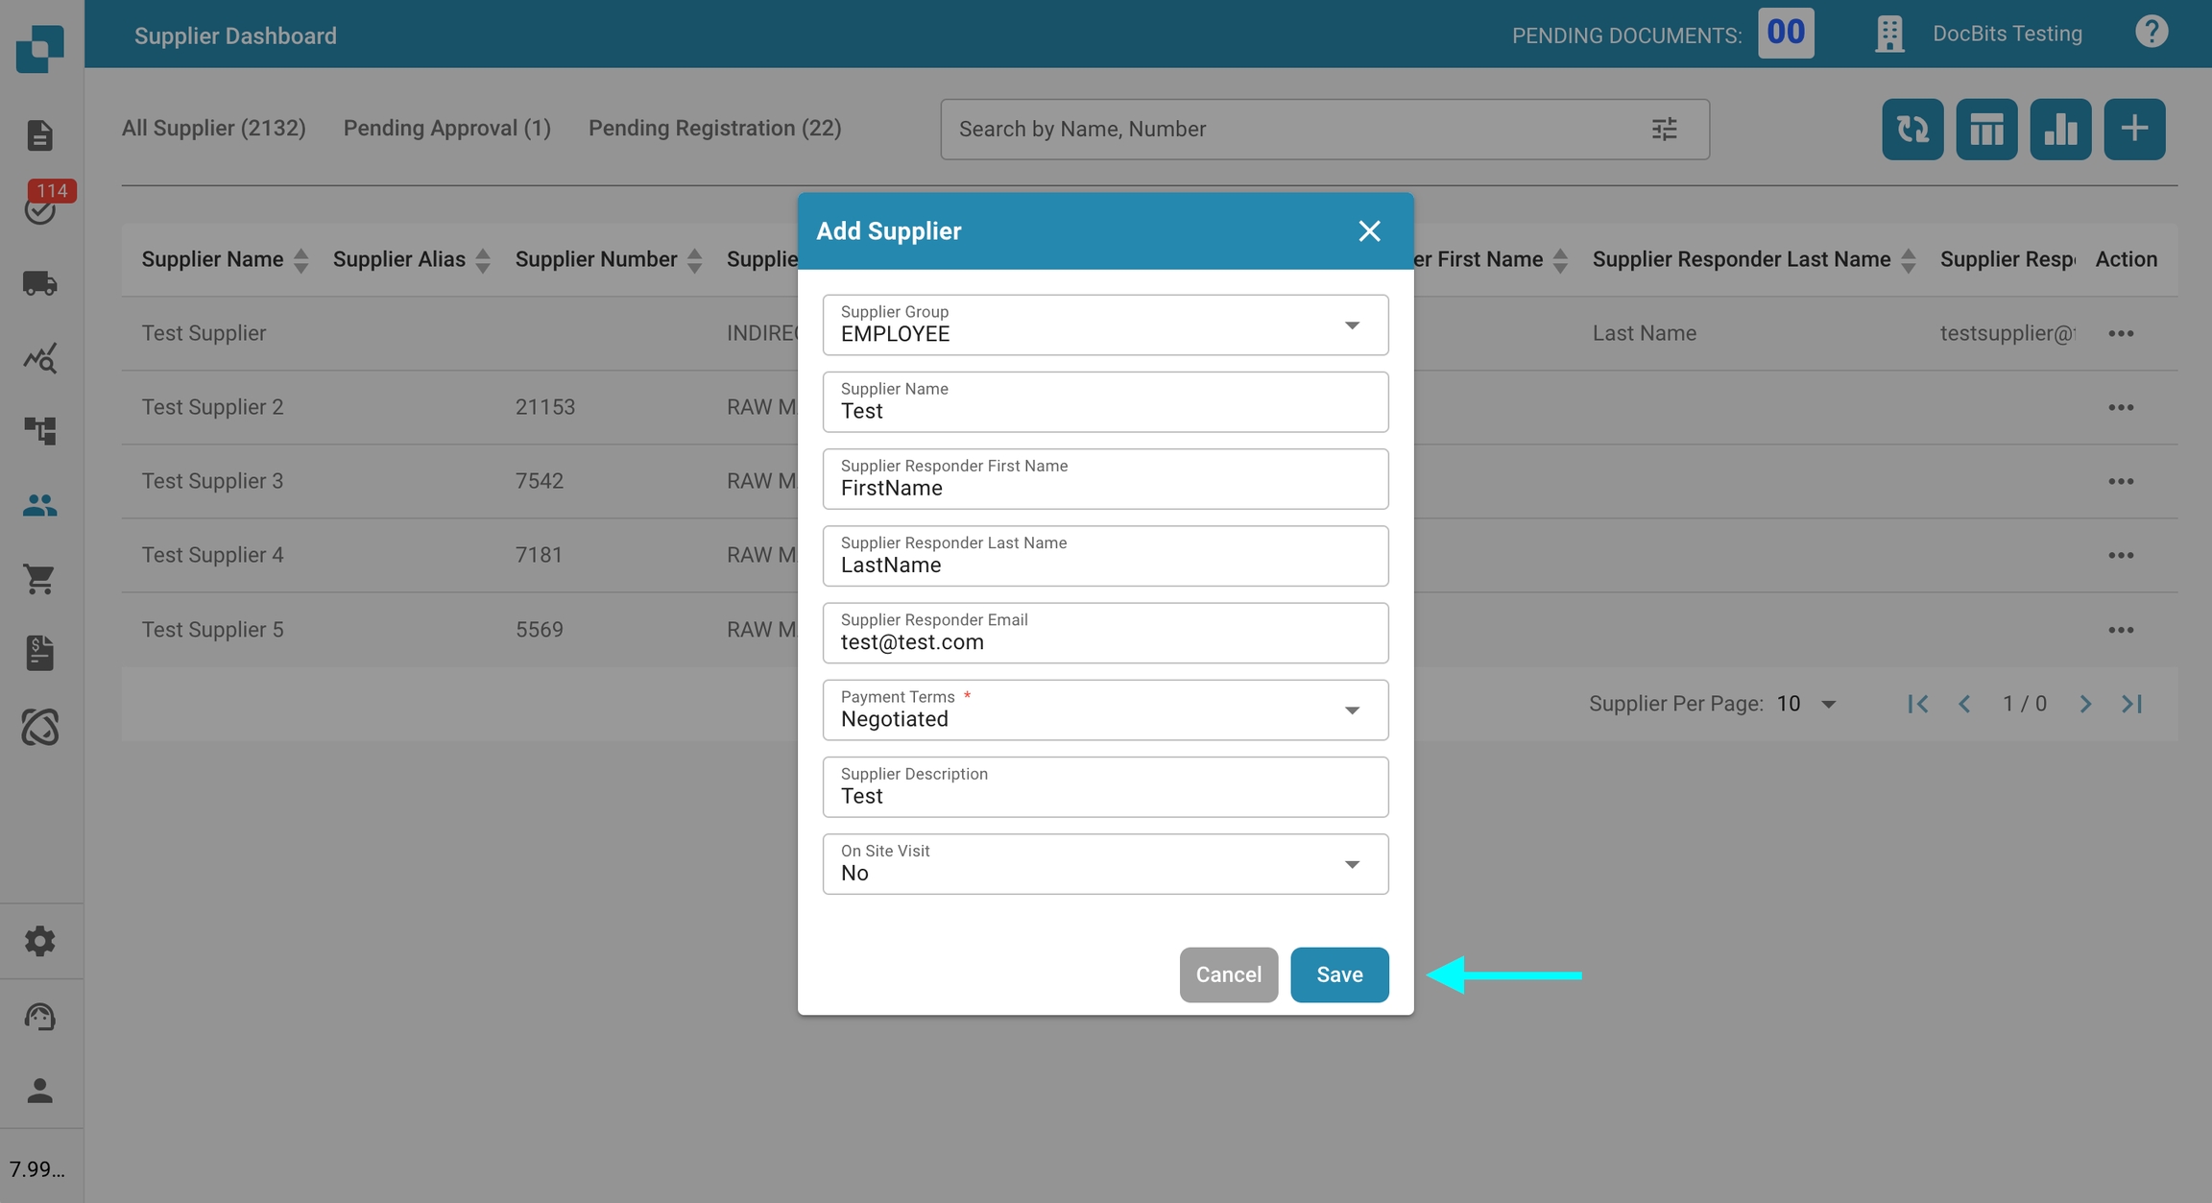Save the new supplier

pyautogui.click(x=1338, y=974)
